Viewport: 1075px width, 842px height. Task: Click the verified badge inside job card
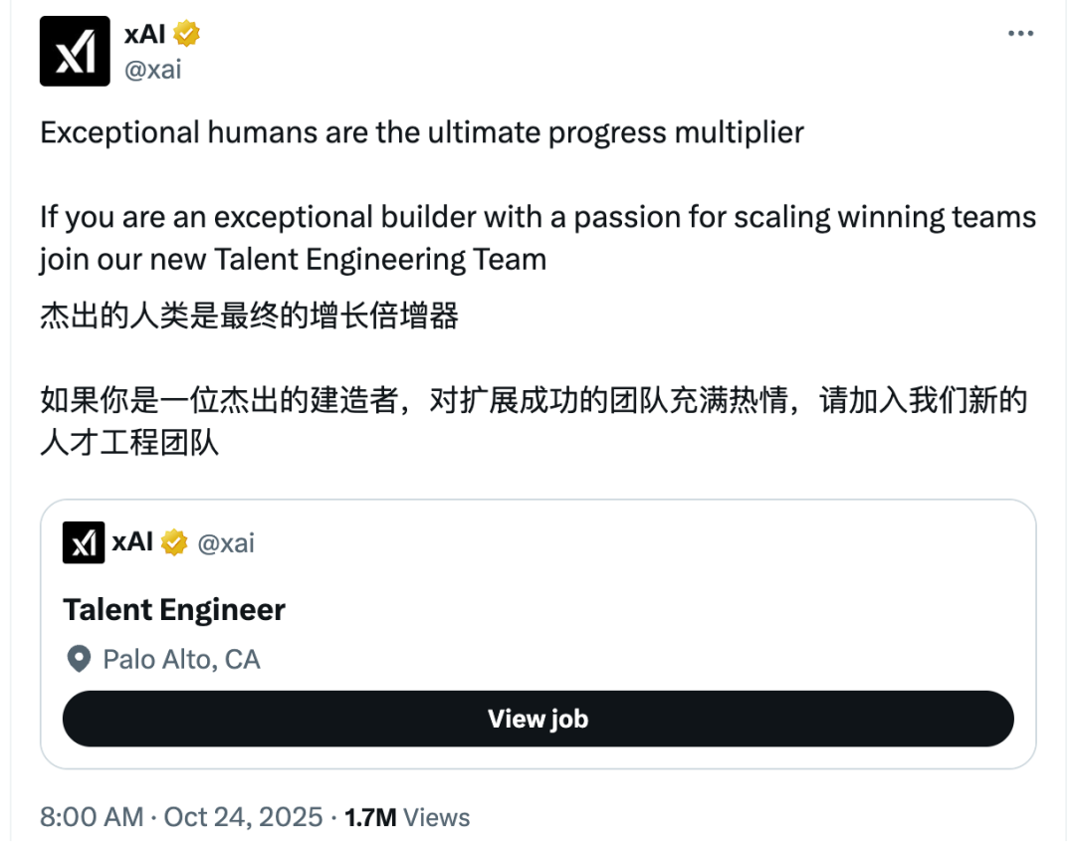click(x=174, y=542)
